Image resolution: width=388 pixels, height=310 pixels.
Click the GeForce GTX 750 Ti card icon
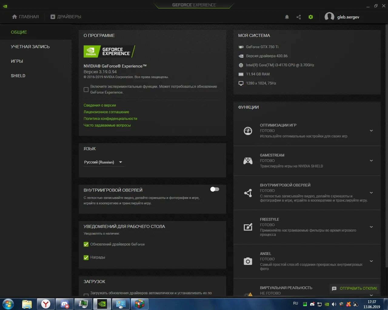(x=241, y=47)
